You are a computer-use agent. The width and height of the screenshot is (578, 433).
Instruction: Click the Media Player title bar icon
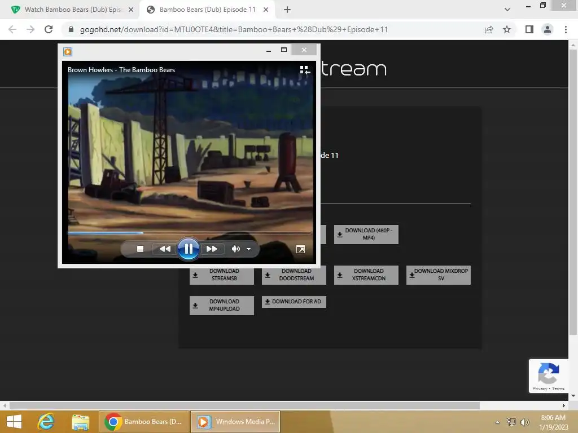pos(68,51)
